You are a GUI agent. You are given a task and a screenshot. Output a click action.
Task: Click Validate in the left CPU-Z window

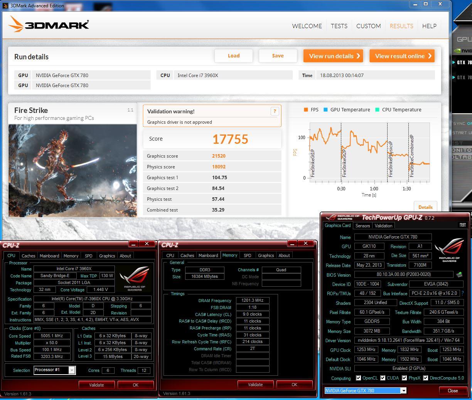pos(96,385)
